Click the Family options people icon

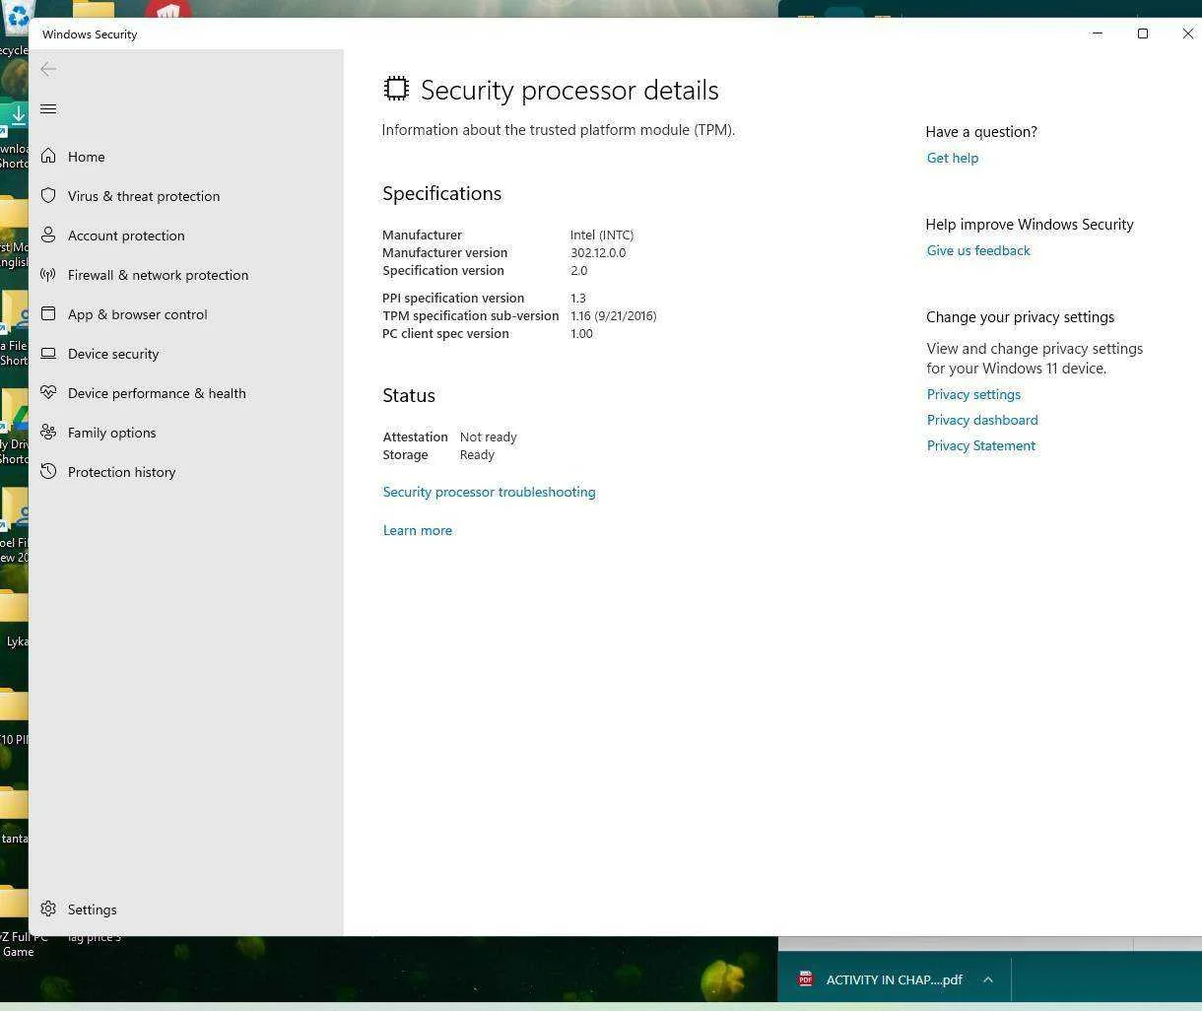click(x=48, y=433)
